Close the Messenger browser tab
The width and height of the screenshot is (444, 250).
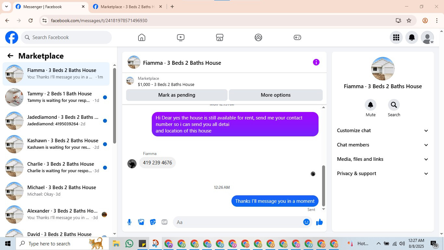pos(83,7)
